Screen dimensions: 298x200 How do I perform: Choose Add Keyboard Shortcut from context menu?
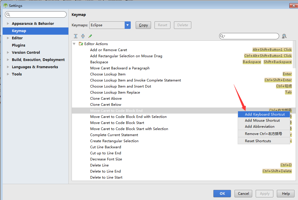pos(264,114)
